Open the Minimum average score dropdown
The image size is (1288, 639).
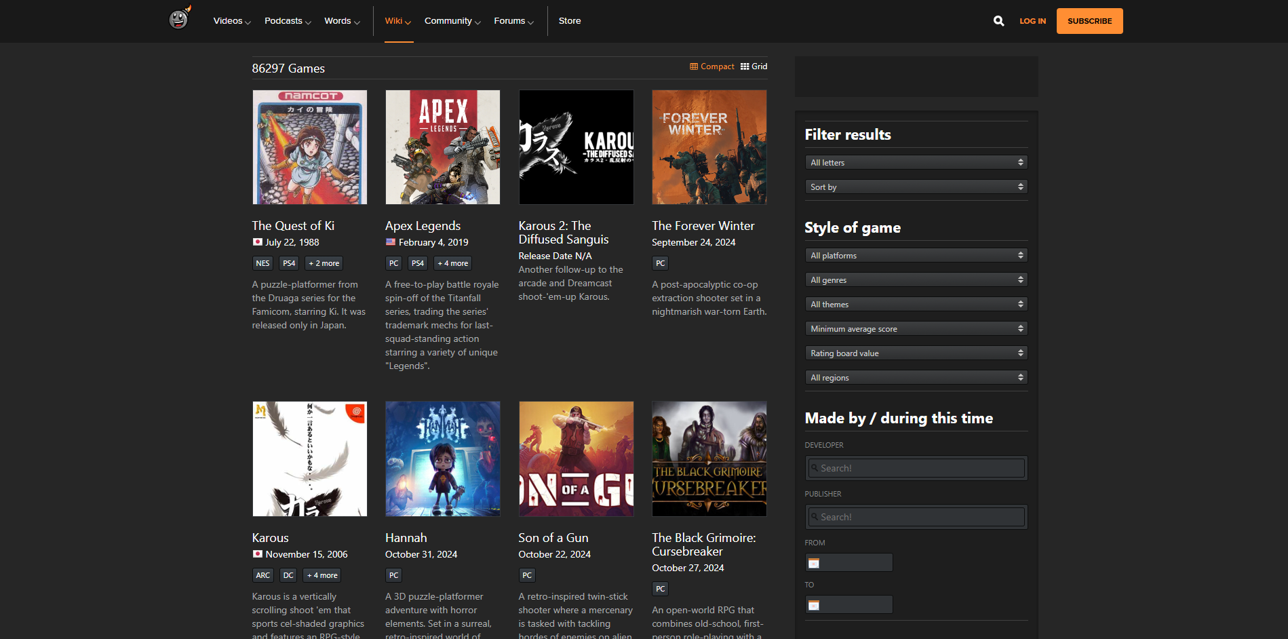coord(916,329)
